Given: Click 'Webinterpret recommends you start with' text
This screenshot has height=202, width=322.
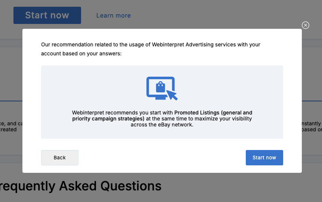Looking at the screenshot, I should coord(123,113).
